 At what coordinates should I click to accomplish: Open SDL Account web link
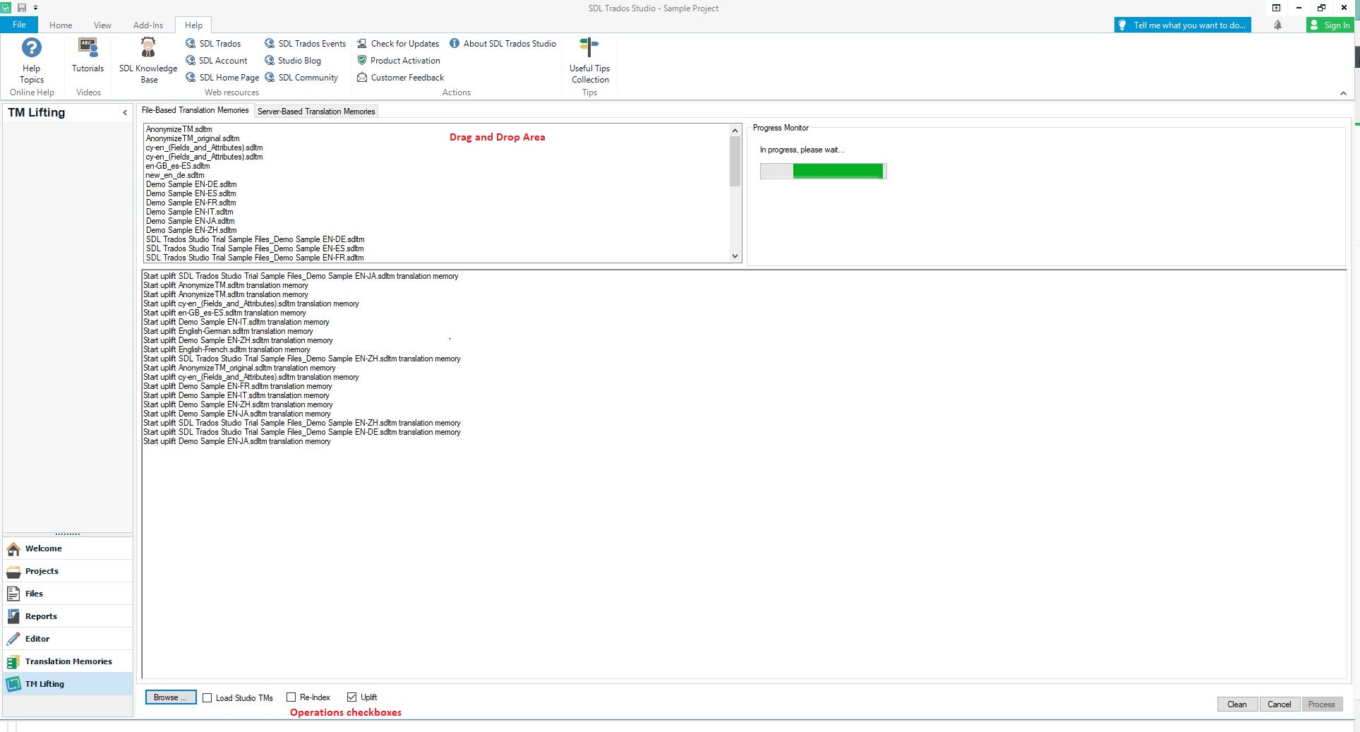(x=217, y=61)
